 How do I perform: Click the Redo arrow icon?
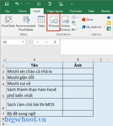28,4
